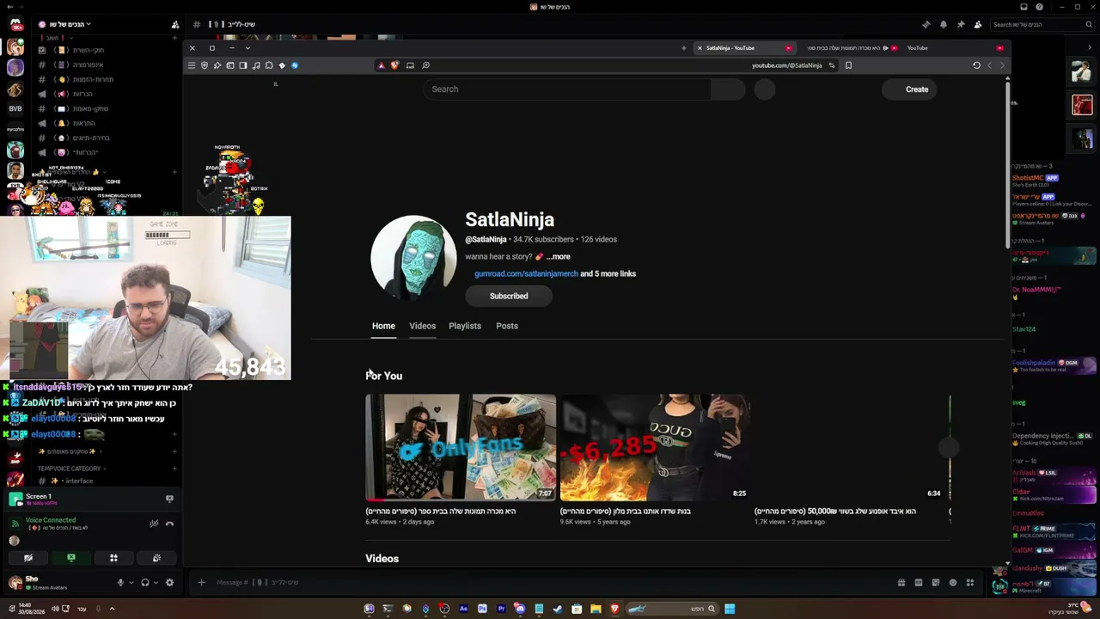
Task: Click the "34.7K subscribers" text
Action: [544, 239]
